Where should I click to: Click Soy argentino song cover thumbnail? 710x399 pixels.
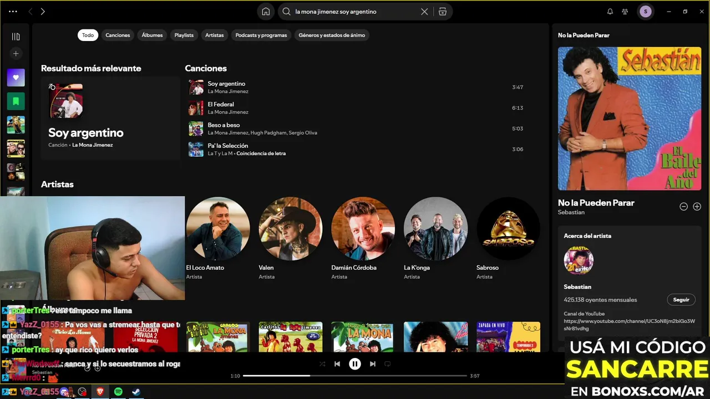click(x=196, y=87)
